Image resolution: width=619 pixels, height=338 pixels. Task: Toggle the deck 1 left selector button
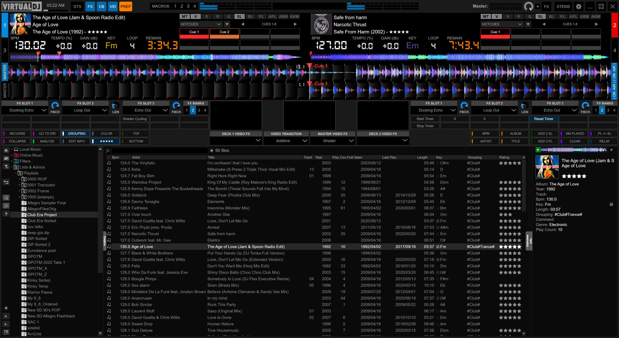5,25
